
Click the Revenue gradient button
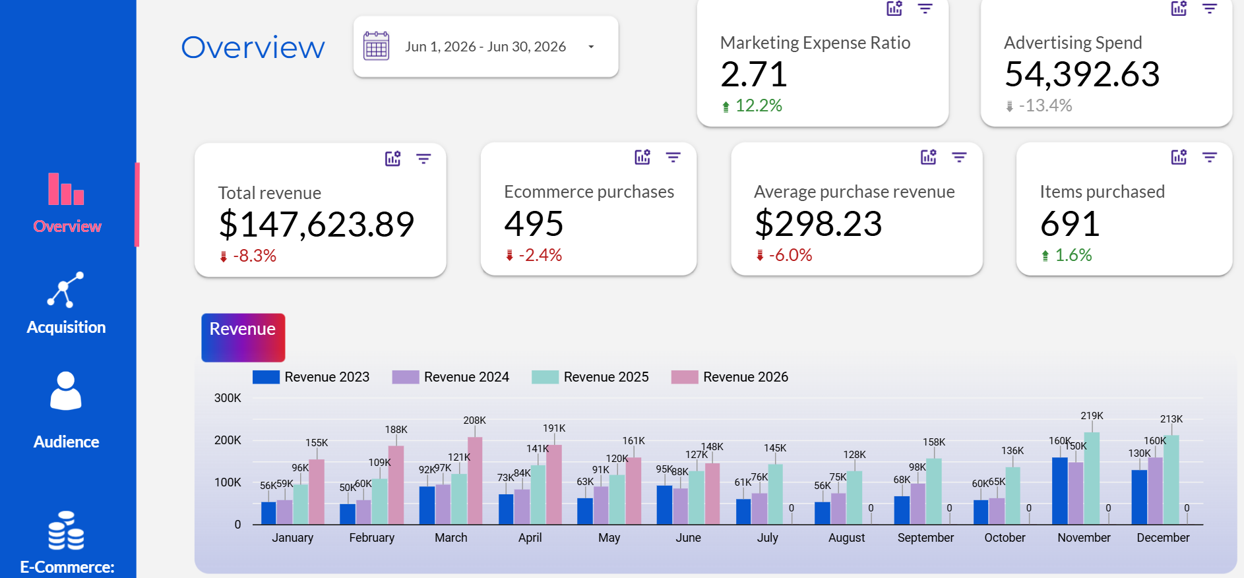pyautogui.click(x=243, y=337)
